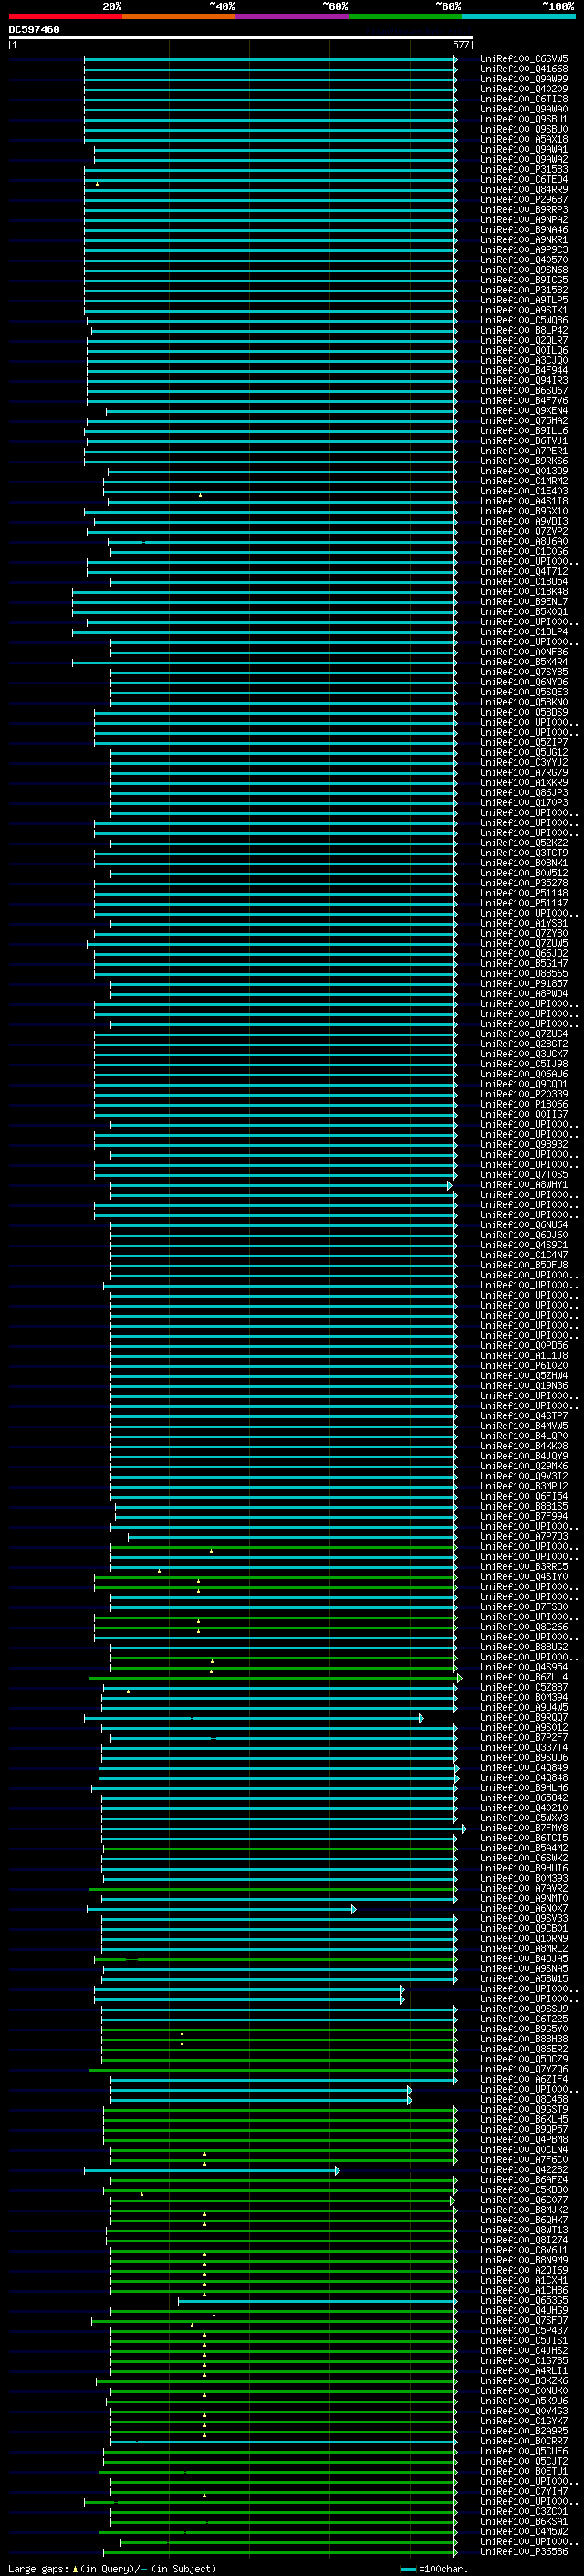Click the UniRef100_A6N0X7 hit label
The image size is (584, 2576).
point(524,1908)
